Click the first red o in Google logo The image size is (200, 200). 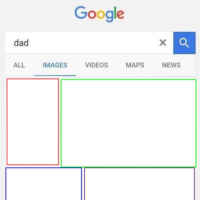tap(92, 14)
